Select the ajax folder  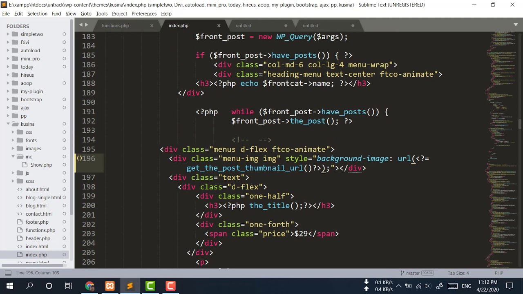tap(25, 108)
